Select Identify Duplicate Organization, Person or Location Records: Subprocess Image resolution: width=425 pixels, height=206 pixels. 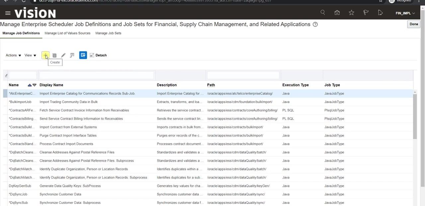[x=209, y=178]
